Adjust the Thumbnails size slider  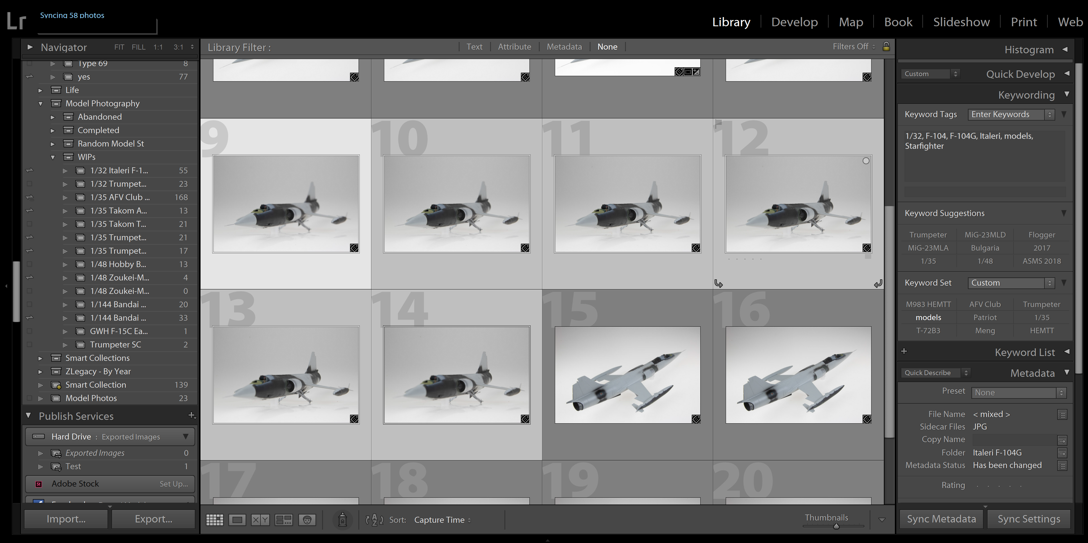[x=836, y=526]
